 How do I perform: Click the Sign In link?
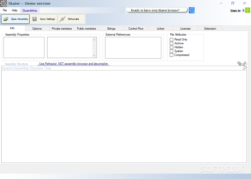235,10
